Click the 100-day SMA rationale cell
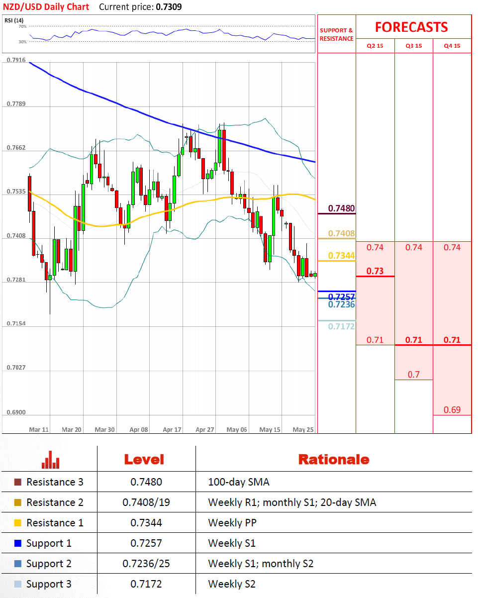The width and height of the screenshot is (481, 598). (x=238, y=482)
